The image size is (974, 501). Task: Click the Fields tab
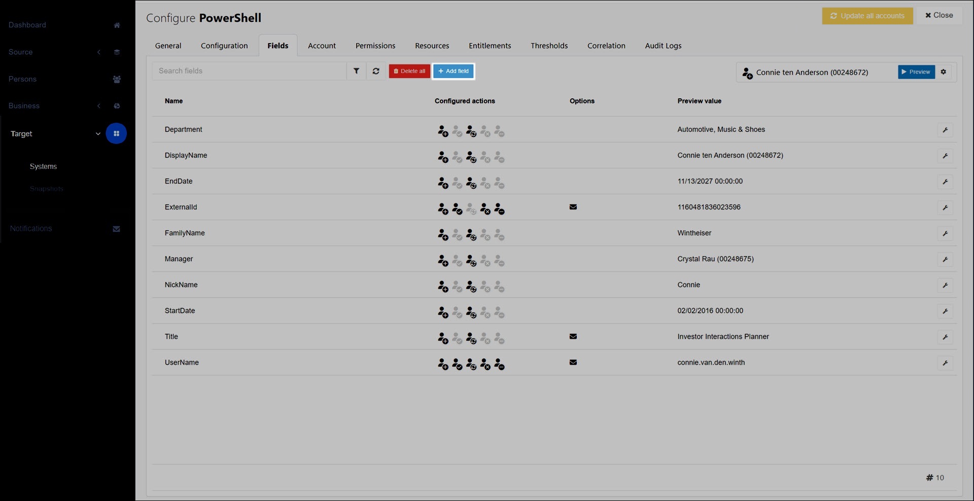point(278,46)
